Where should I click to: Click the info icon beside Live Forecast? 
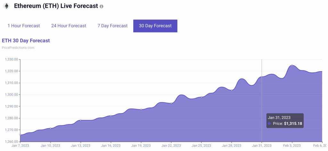(102, 6)
